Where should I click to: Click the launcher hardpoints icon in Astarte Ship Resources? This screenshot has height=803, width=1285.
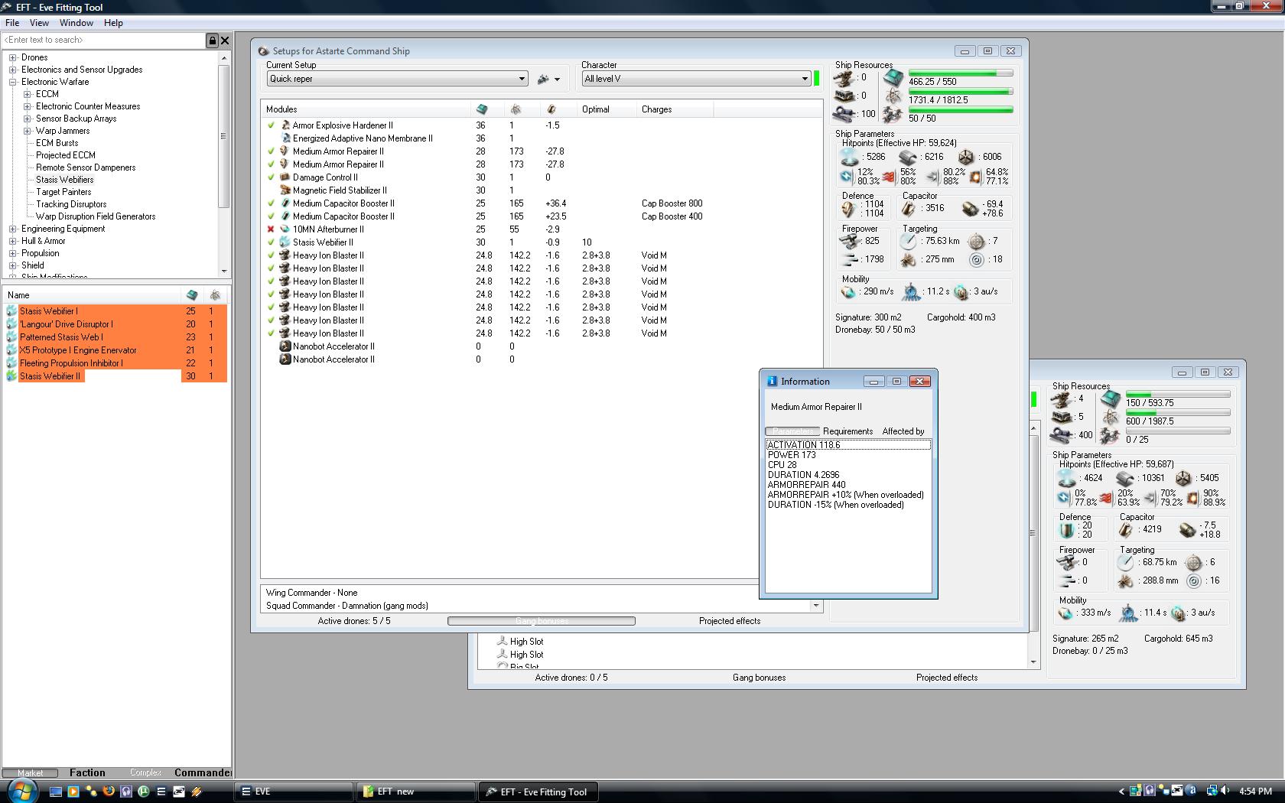(x=844, y=96)
